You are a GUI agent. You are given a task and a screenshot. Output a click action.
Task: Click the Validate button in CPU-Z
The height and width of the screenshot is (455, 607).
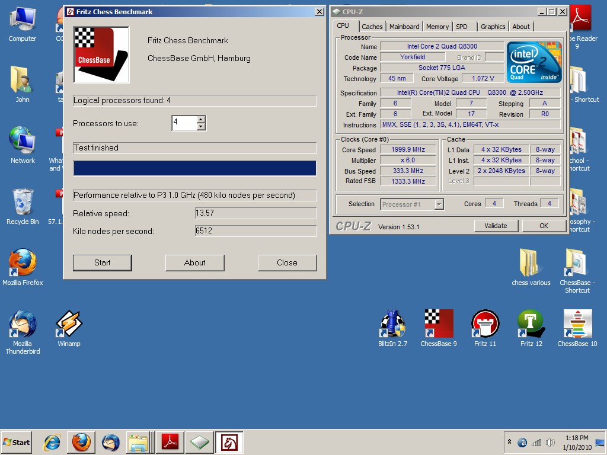click(x=496, y=226)
